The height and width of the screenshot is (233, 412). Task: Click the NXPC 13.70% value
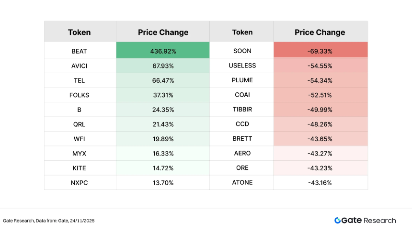[x=163, y=182]
